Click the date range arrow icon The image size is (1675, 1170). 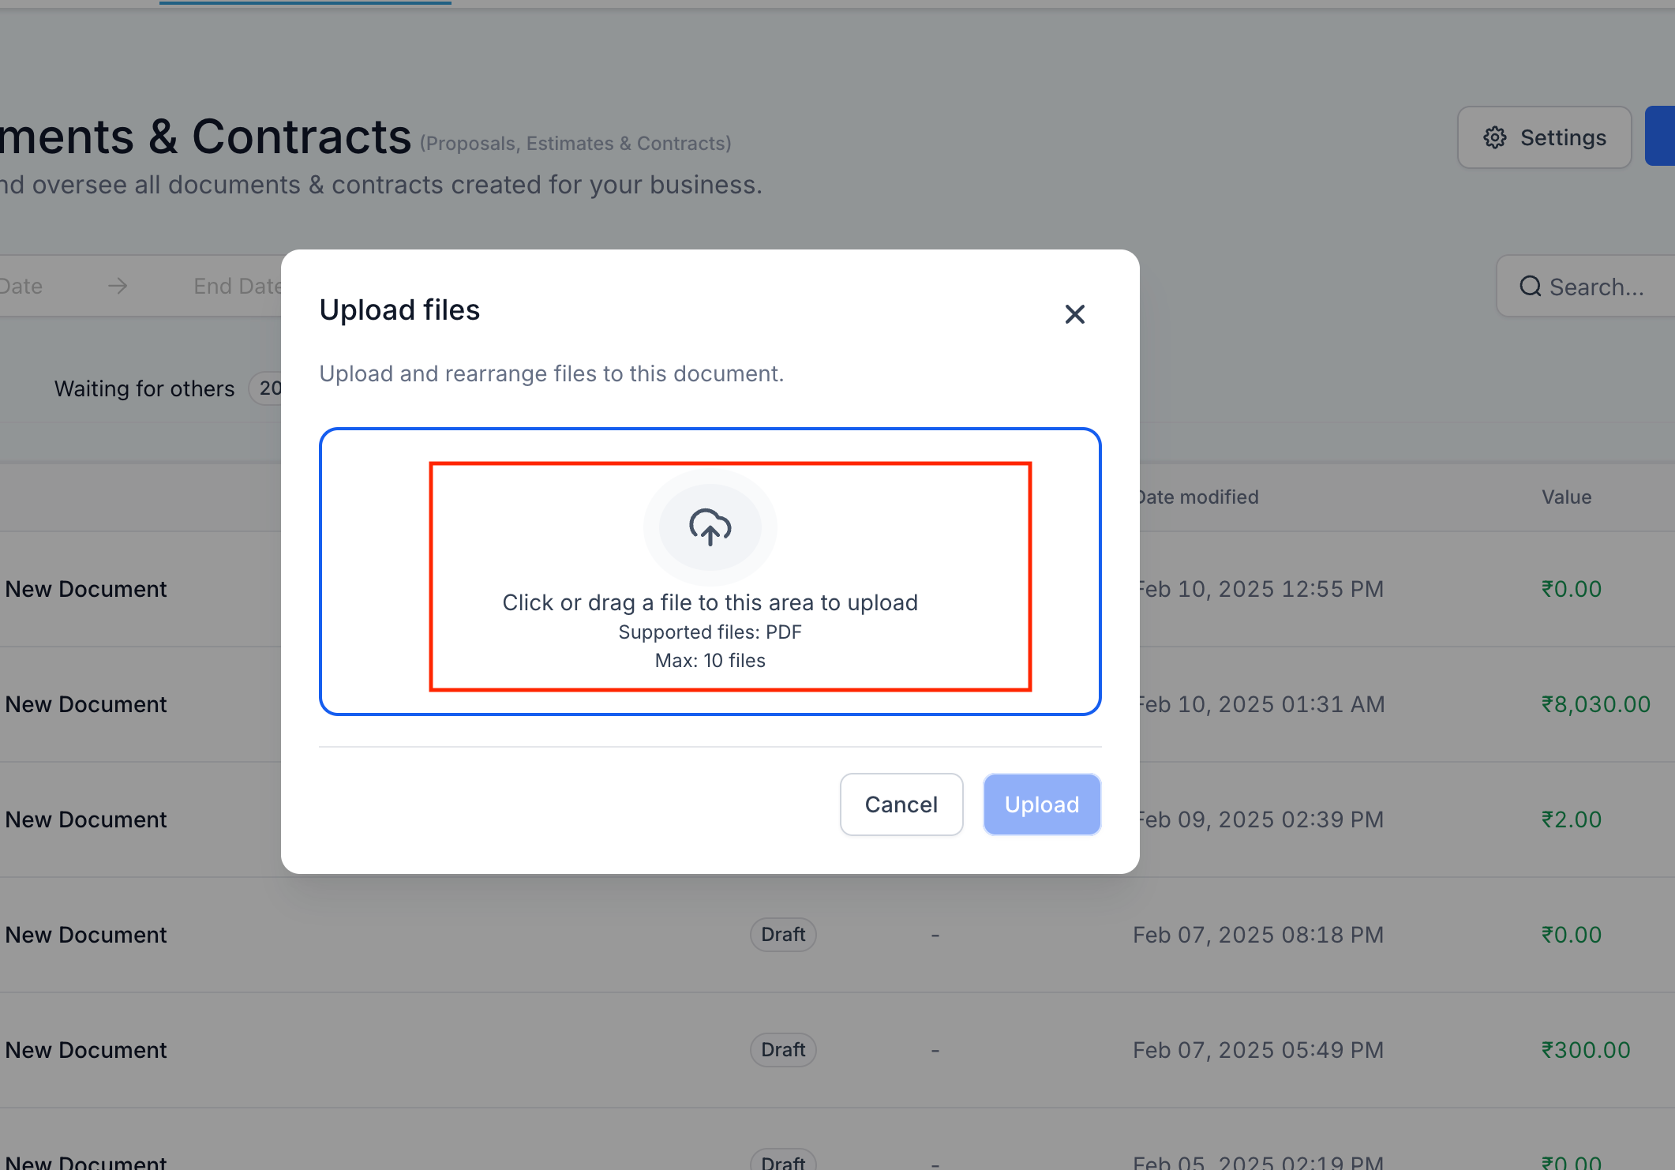tap(118, 286)
